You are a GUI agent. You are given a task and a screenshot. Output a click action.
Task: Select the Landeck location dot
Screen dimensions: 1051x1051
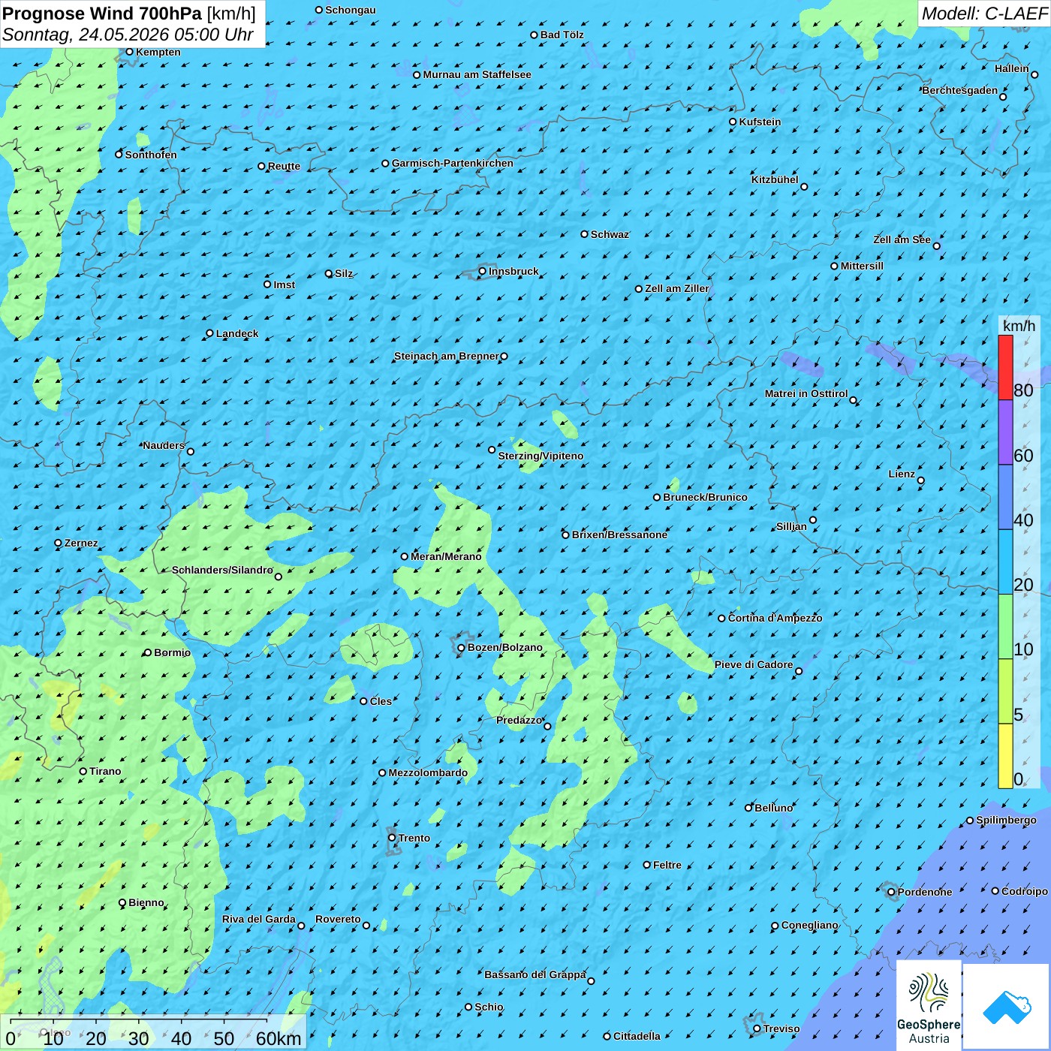(209, 333)
